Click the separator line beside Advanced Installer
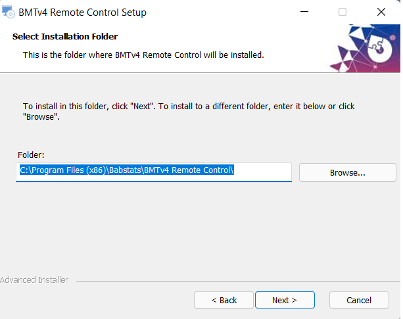 (238, 281)
